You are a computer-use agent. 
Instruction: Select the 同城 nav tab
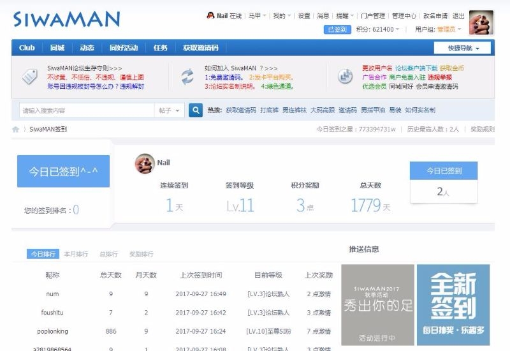(x=57, y=48)
